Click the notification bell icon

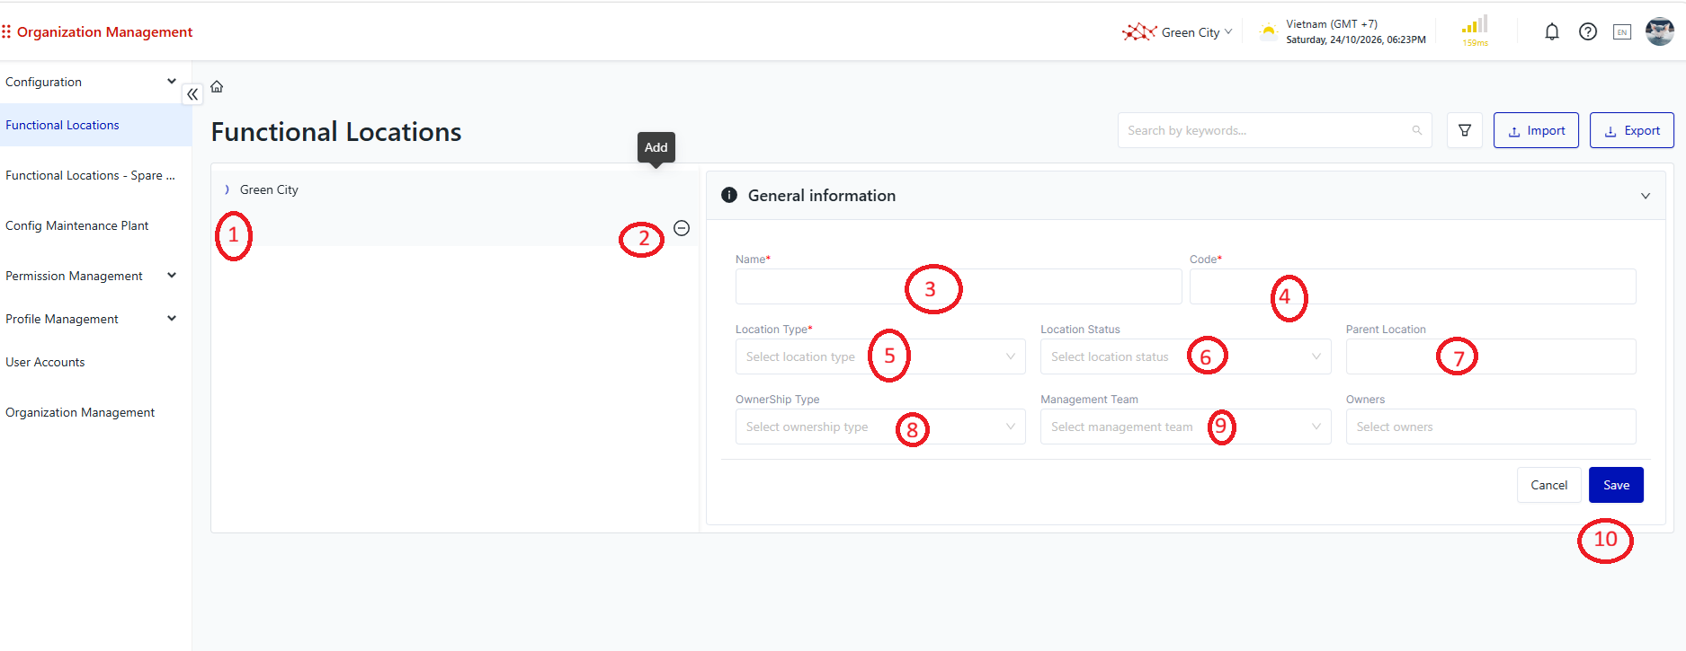click(x=1552, y=31)
